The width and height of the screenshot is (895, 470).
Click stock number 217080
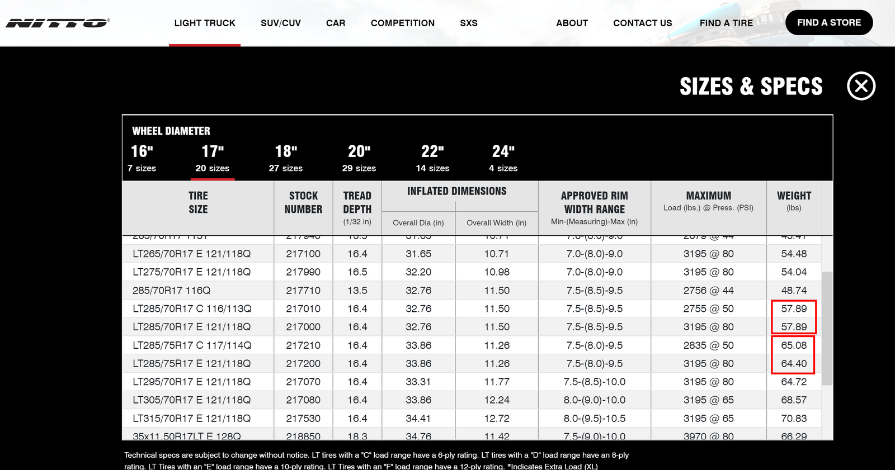tap(303, 400)
